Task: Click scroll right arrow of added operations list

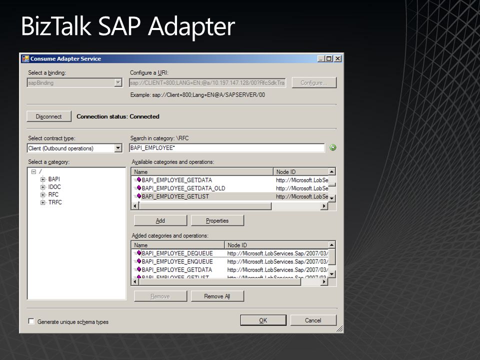Action: (x=324, y=281)
